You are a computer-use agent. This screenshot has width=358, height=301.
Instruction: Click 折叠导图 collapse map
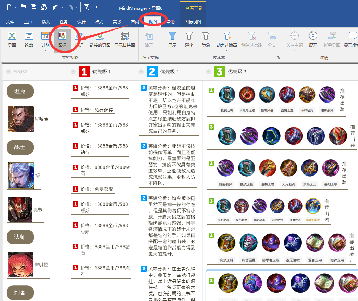coord(332,39)
